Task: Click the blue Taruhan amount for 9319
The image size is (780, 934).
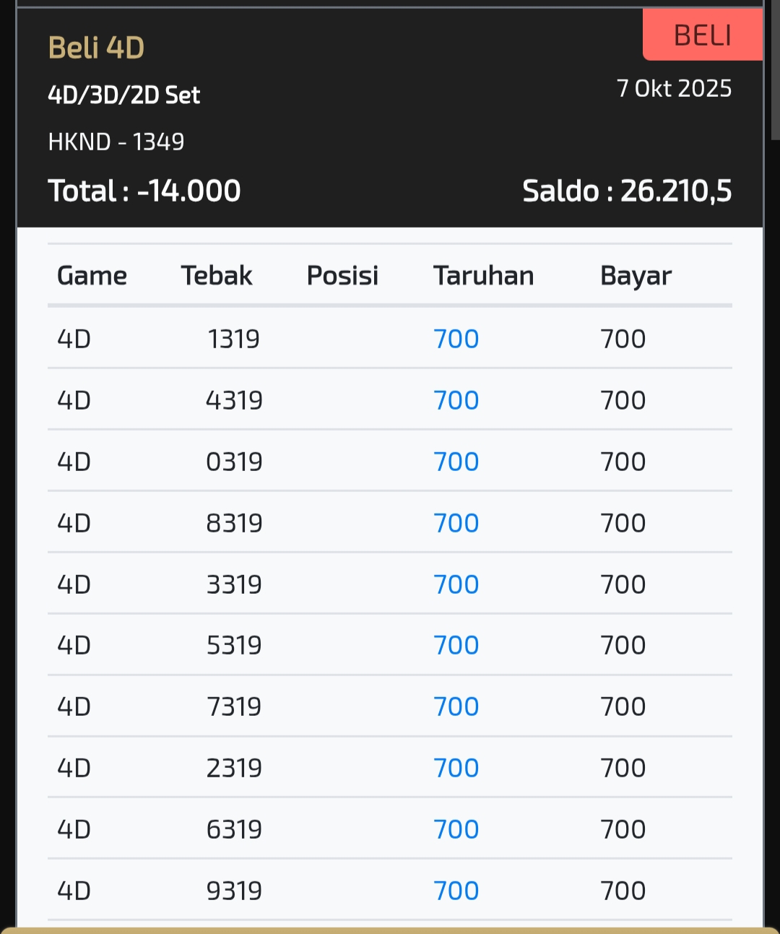Action: click(456, 891)
